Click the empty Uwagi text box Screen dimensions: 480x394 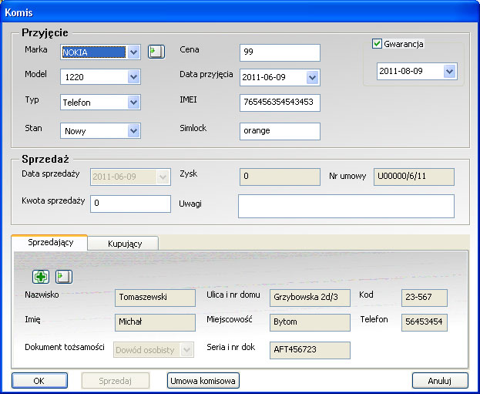pos(346,206)
